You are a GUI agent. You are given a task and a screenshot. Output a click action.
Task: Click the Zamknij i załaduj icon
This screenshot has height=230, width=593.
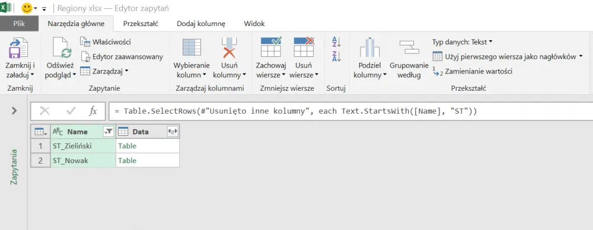tap(18, 47)
